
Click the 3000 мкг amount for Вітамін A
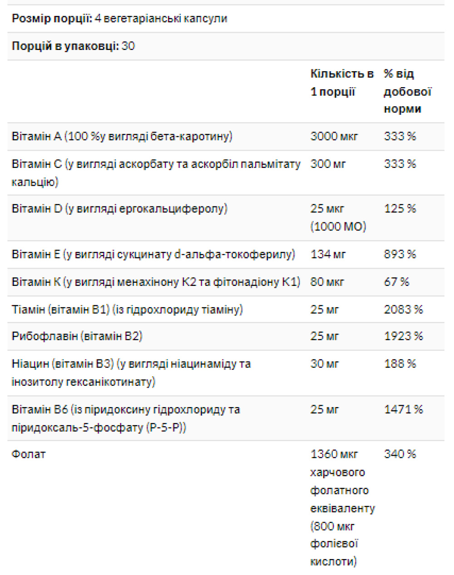tap(334, 137)
